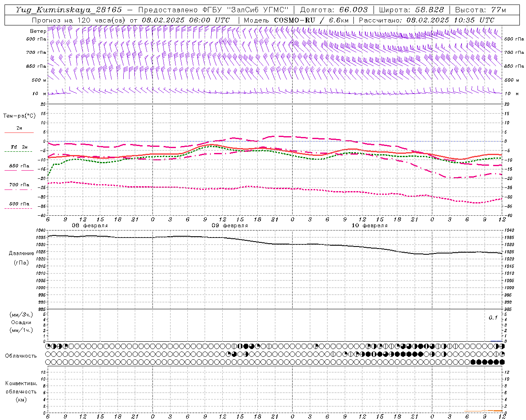The height and width of the screenshot is (420, 526).
Task: Click the 700 гПа temperature legend entry
Action: coord(19,185)
